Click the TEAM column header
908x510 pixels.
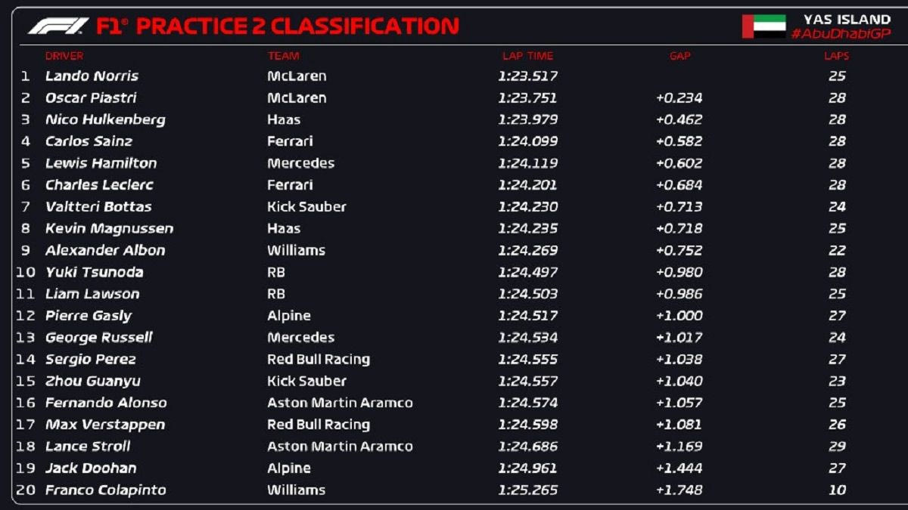coord(283,56)
